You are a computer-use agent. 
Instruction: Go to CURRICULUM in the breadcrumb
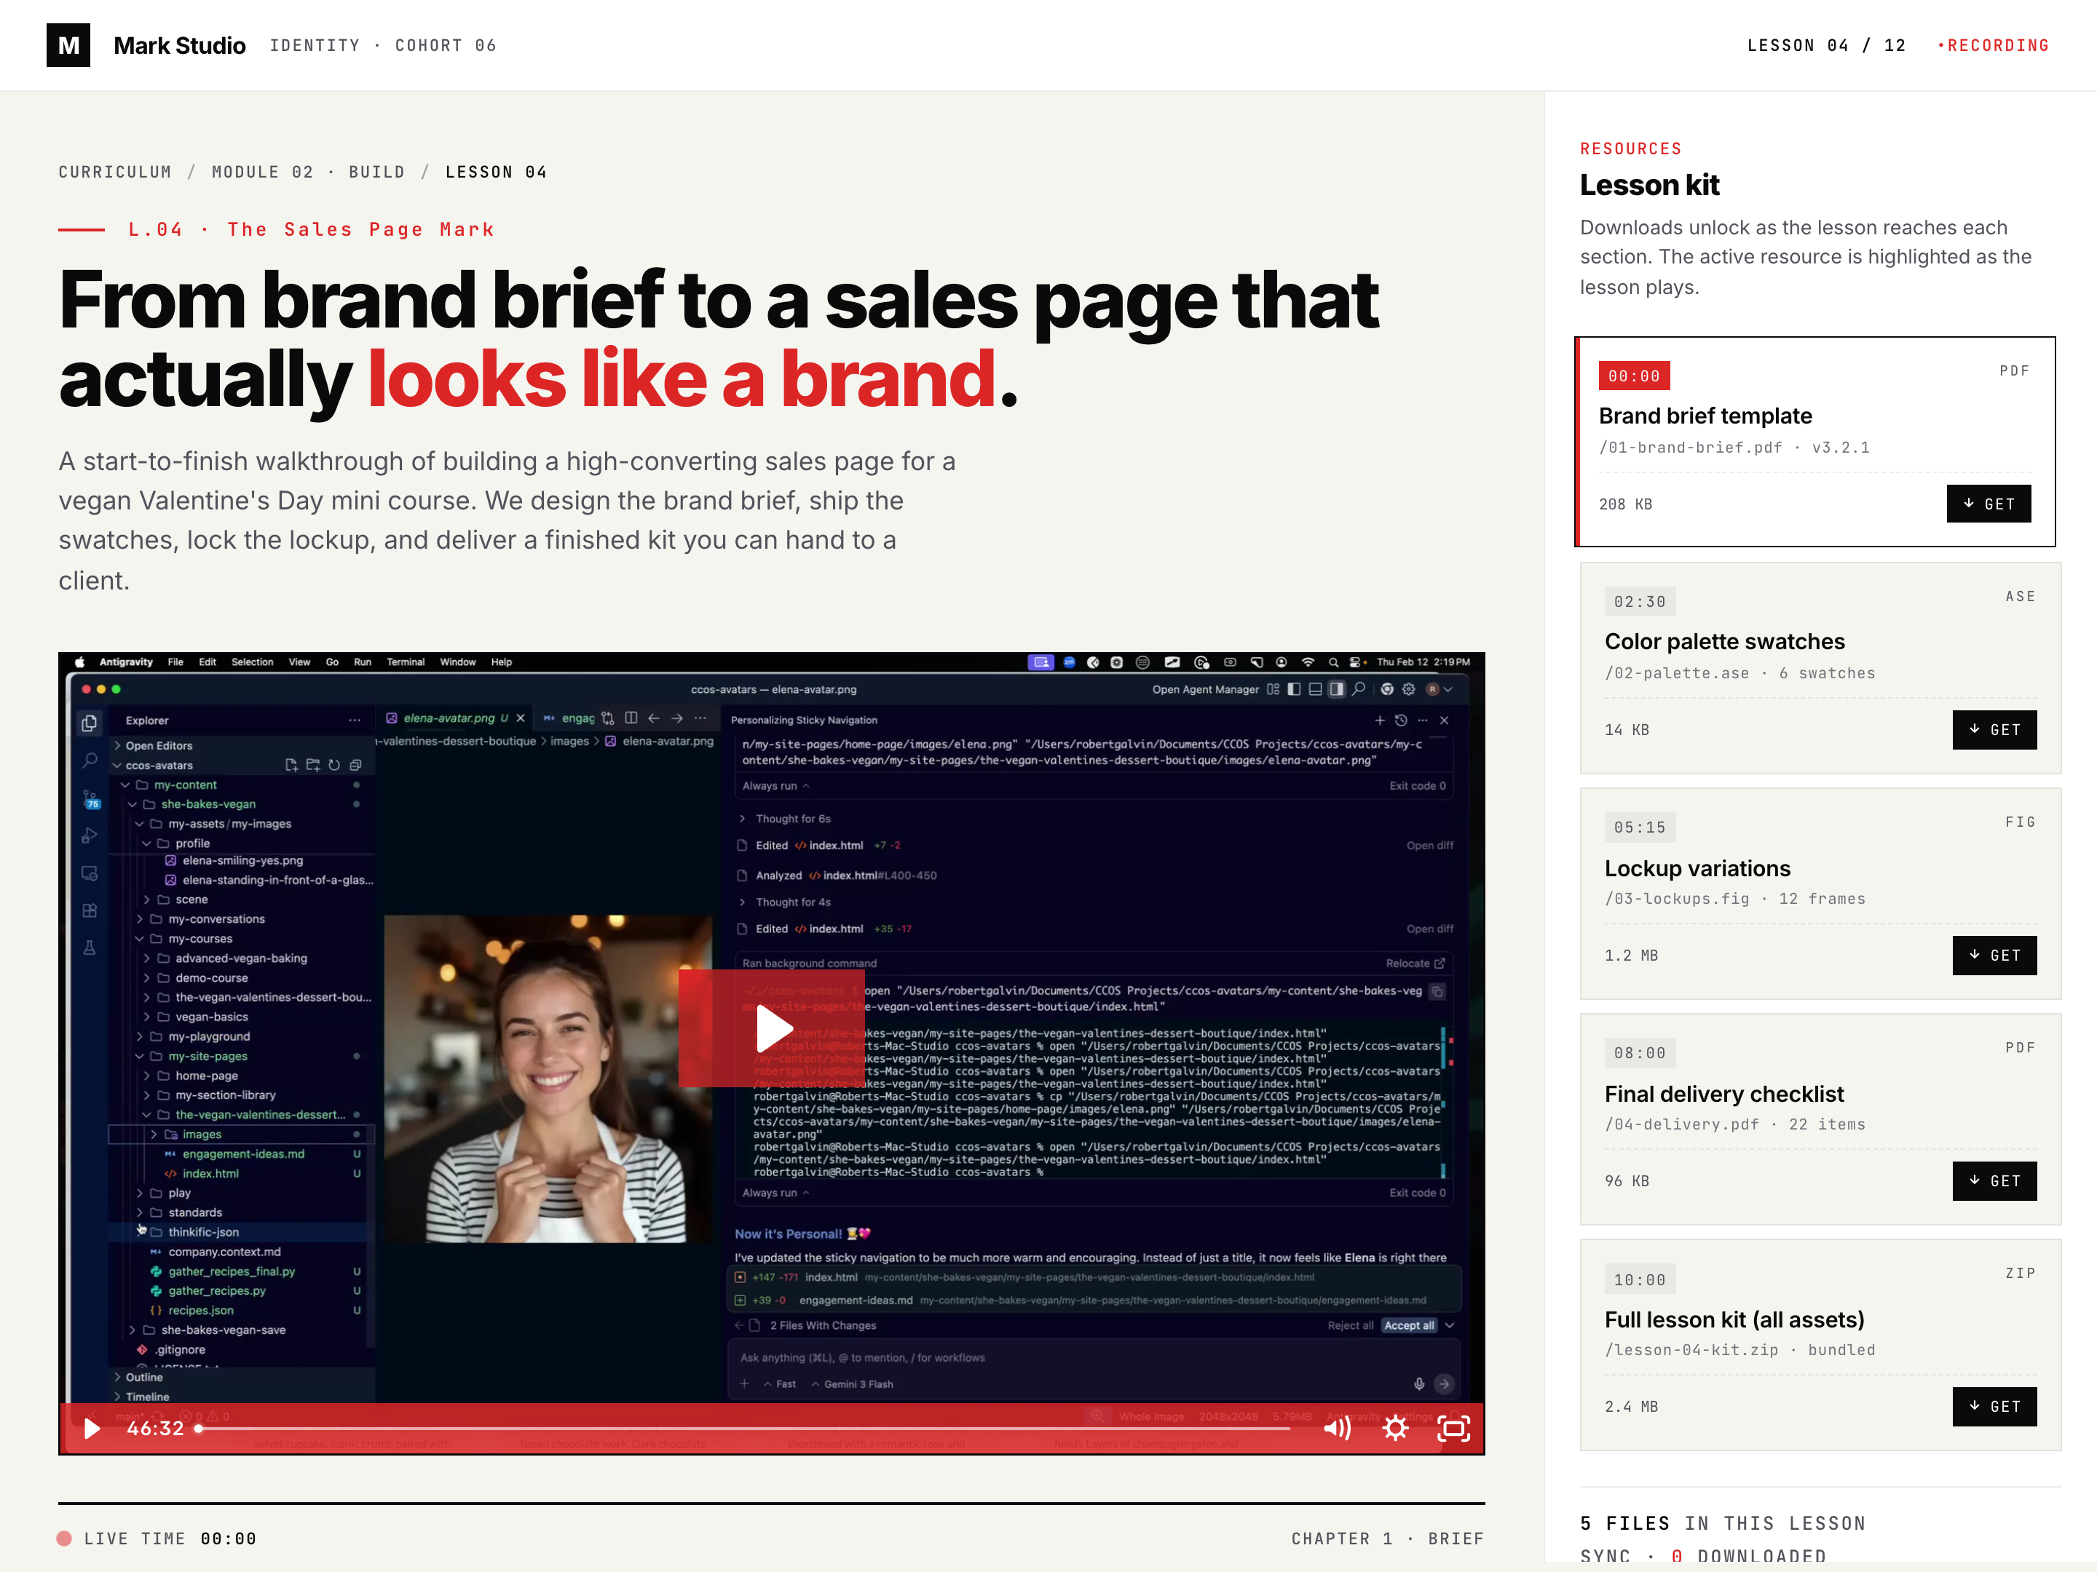(x=115, y=172)
